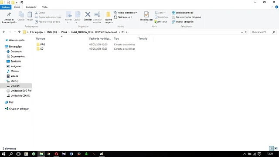This screenshot has width=279, height=157.
Task: Switch to details view toggle
Action: 271,148
